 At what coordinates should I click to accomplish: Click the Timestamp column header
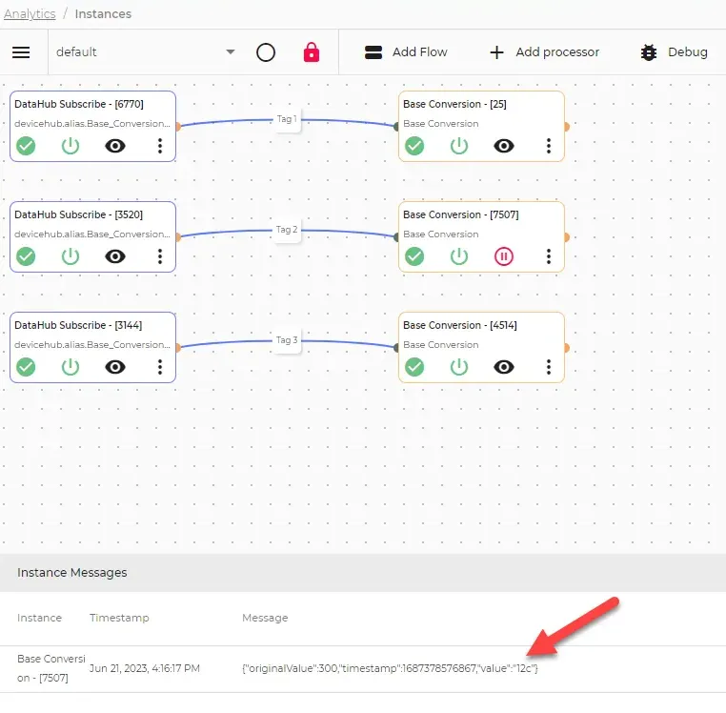pos(119,618)
